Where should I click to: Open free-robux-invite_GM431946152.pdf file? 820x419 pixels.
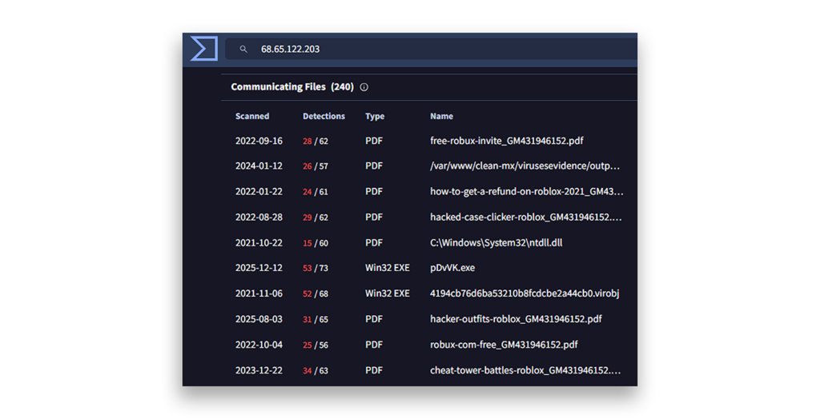point(507,141)
